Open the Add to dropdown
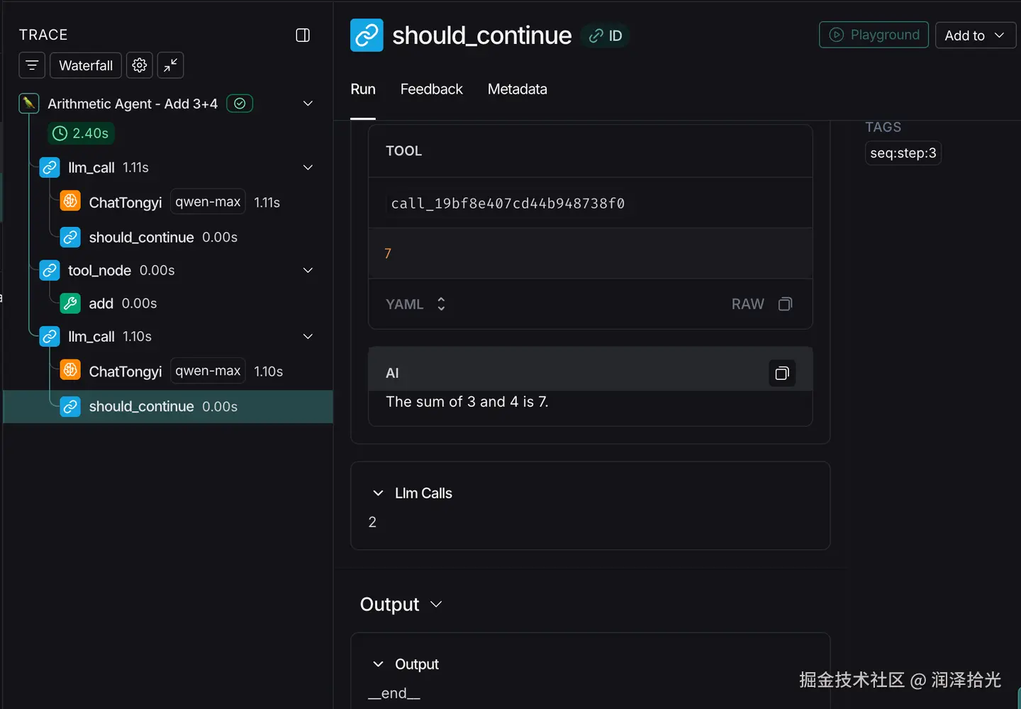1021x709 pixels. tap(975, 35)
